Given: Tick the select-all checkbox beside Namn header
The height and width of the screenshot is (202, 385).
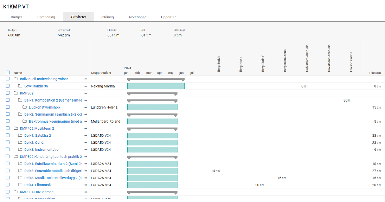Looking at the screenshot, I should 8,73.
